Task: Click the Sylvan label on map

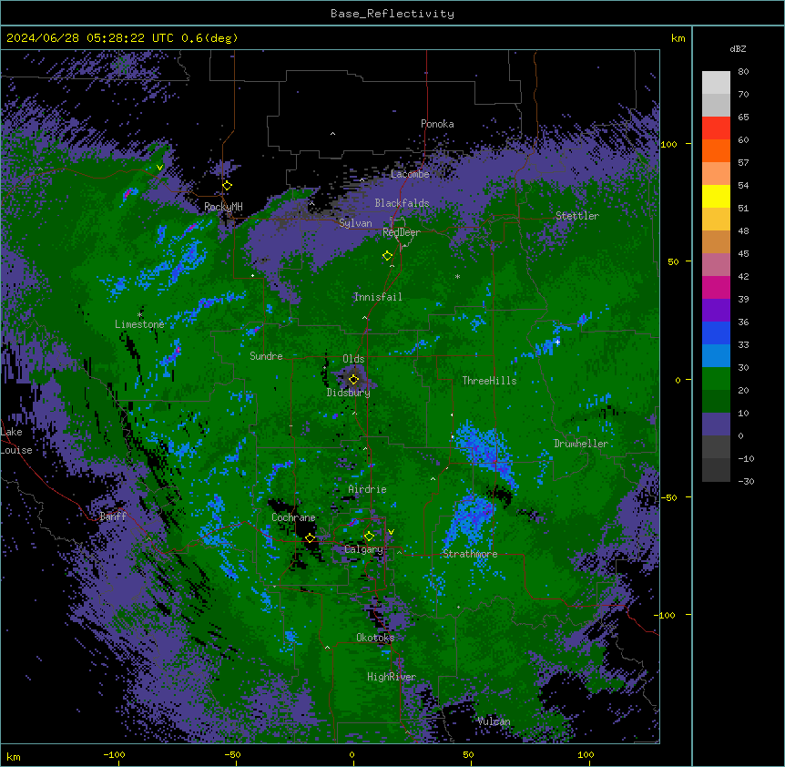Action: click(355, 223)
